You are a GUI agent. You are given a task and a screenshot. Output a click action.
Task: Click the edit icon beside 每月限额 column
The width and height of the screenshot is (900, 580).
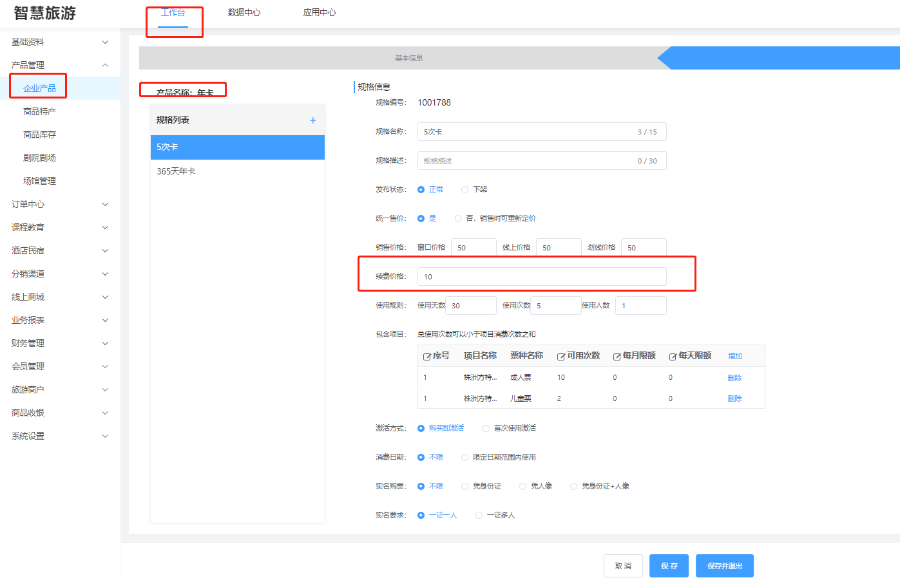[617, 357]
